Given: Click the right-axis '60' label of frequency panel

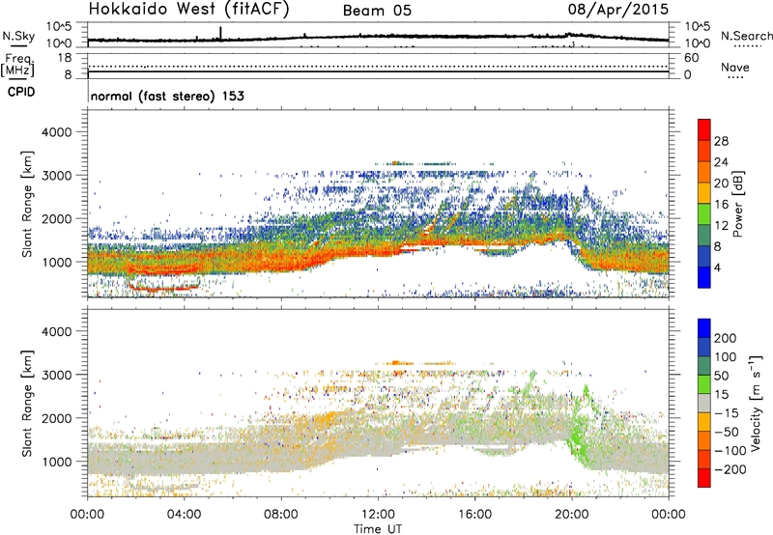Looking at the screenshot, I should tap(692, 58).
